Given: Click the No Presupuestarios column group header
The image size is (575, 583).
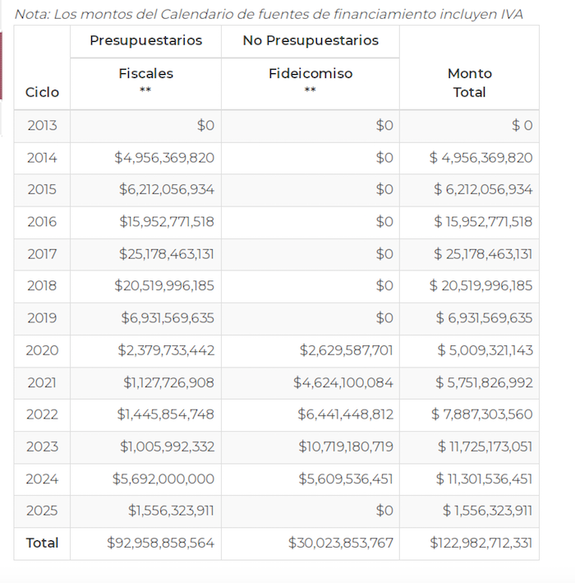Looking at the screenshot, I should (x=310, y=40).
